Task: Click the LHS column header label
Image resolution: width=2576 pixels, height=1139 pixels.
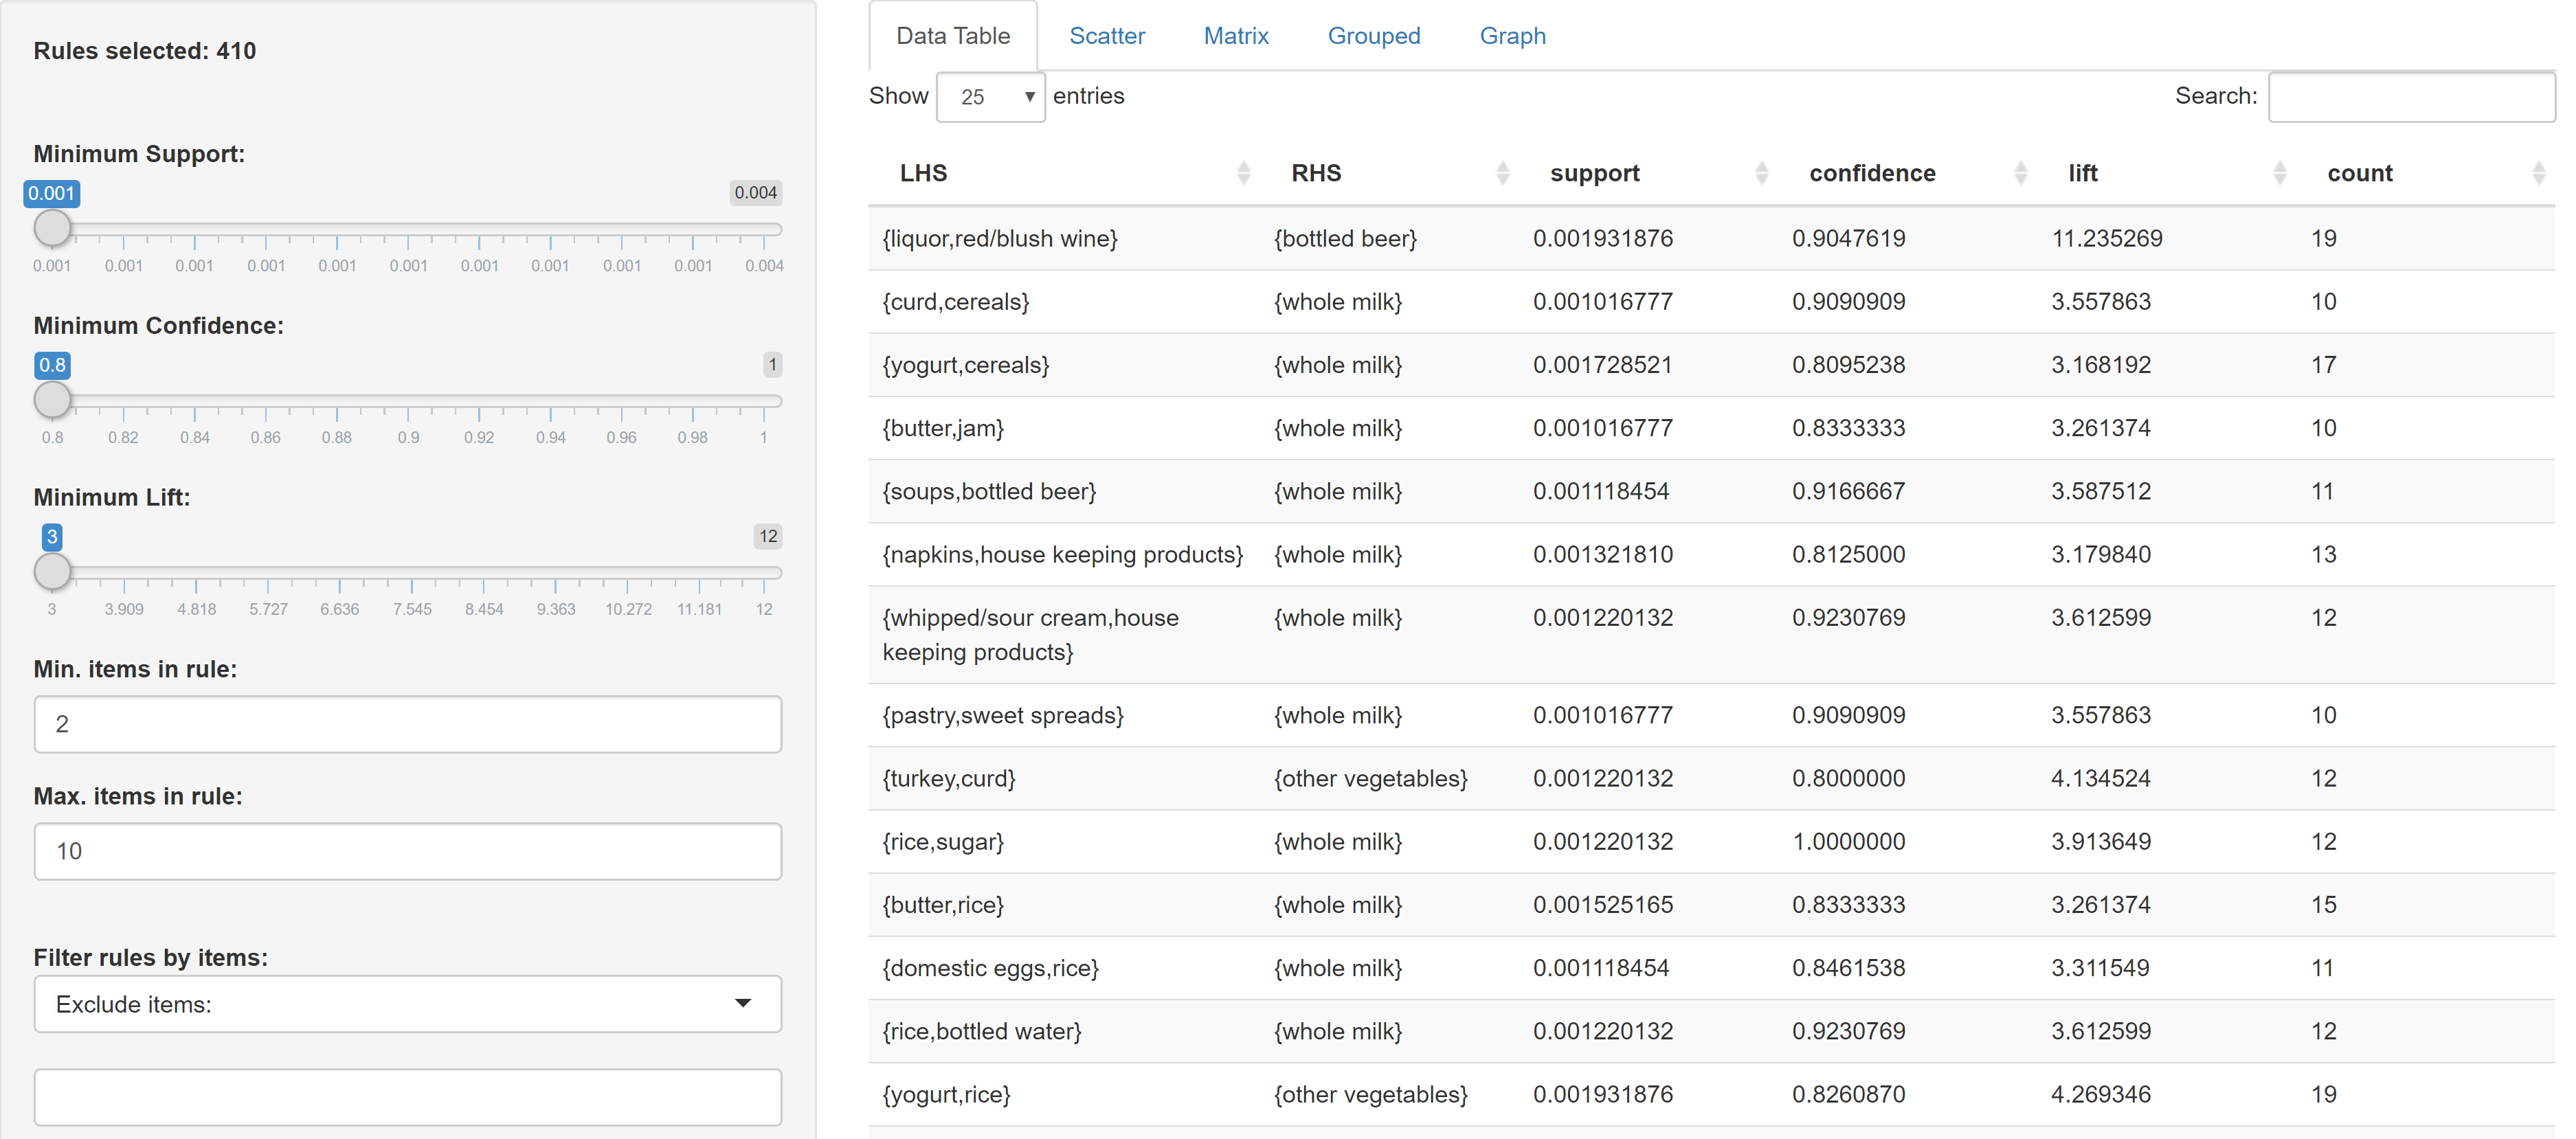Action: coord(923,173)
